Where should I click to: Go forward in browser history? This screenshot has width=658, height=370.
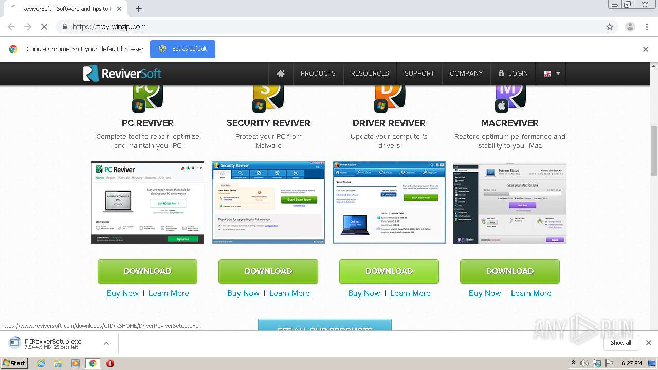28,27
